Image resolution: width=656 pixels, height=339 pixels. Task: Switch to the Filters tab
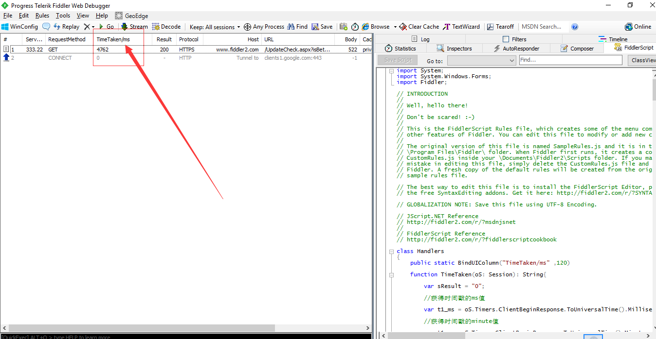pyautogui.click(x=514, y=39)
